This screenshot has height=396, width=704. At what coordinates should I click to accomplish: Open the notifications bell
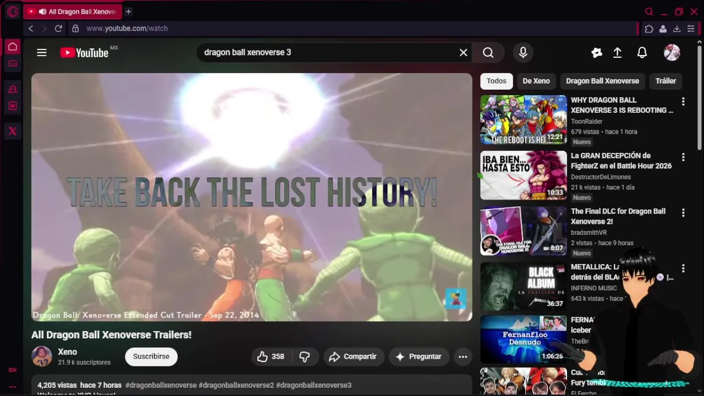pos(642,52)
